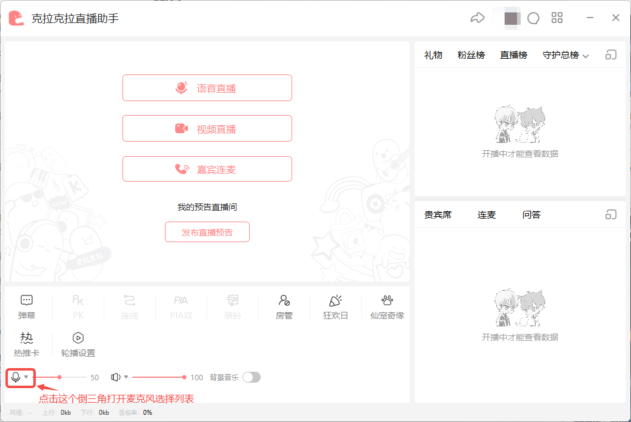631x422 pixels.
Task: Pop out the 贵宾席 panel
Action: [611, 214]
